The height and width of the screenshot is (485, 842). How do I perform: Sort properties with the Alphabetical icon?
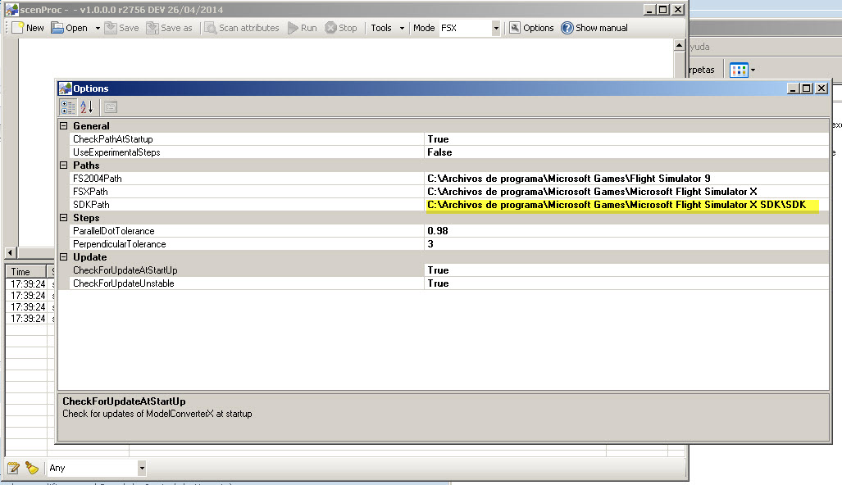tap(88, 107)
